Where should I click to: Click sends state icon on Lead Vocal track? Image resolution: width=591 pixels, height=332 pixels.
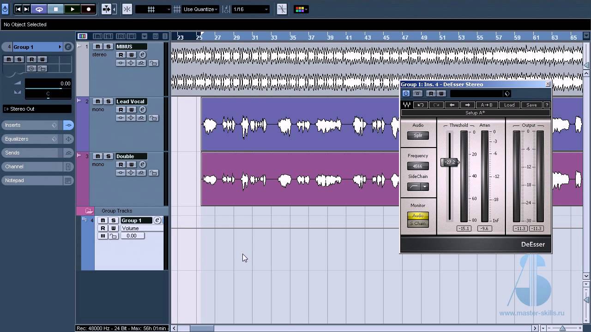(141, 118)
